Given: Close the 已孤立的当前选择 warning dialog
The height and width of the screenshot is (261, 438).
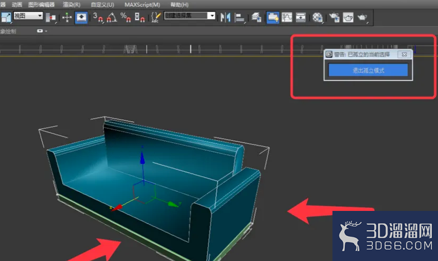Looking at the screenshot, I should click(404, 54).
